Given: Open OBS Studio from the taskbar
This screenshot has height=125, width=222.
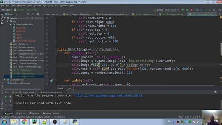Looking at the screenshot, I should (x=55, y=122).
